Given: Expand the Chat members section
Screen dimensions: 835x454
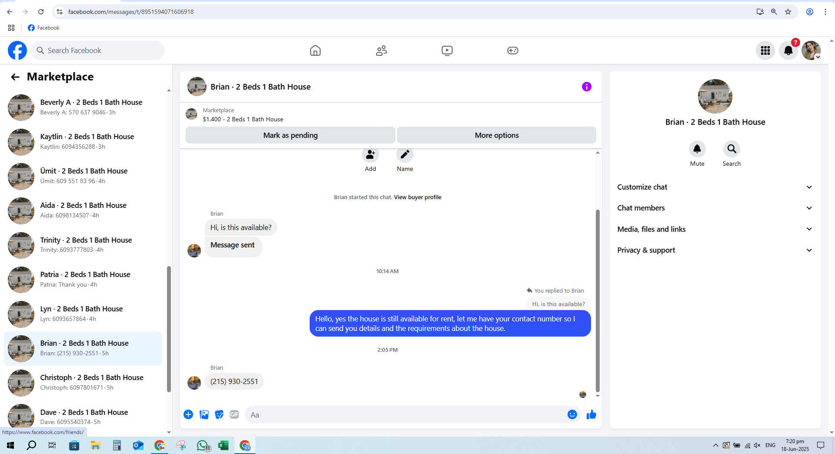Looking at the screenshot, I should pos(715,208).
